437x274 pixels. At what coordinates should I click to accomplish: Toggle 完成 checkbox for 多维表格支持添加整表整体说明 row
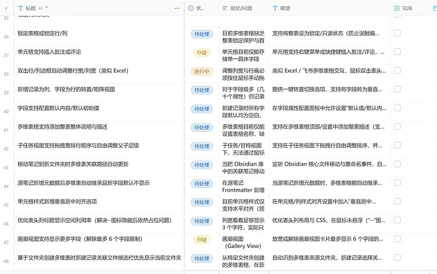pyautogui.click(x=398, y=127)
